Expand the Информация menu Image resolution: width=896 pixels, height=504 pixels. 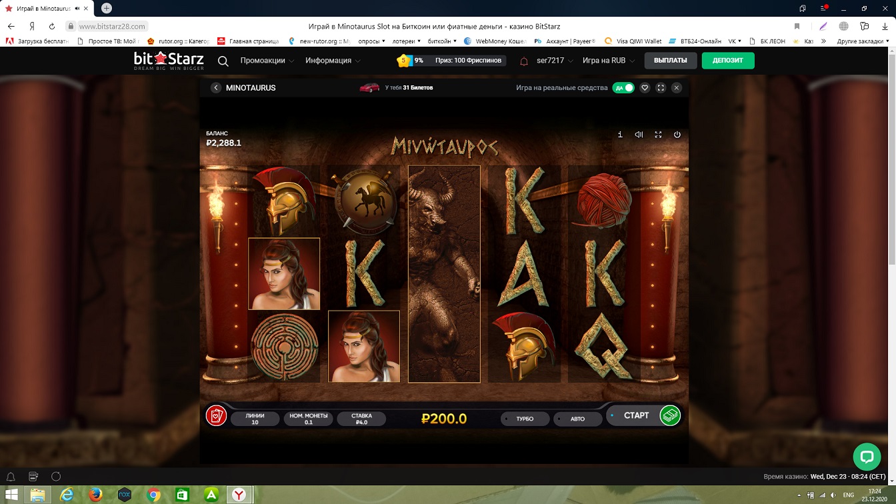(333, 61)
